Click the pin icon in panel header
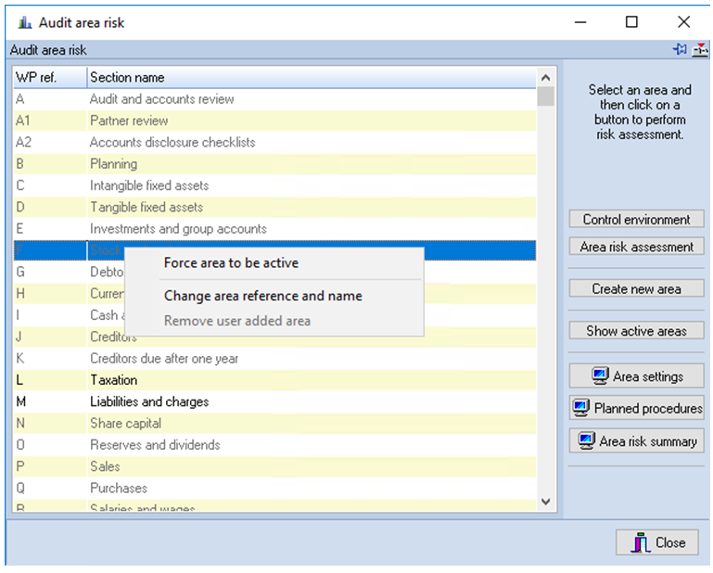713x573 pixels. (x=680, y=49)
